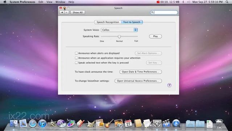Launch GarageBand guitar icon in dock

109,124
